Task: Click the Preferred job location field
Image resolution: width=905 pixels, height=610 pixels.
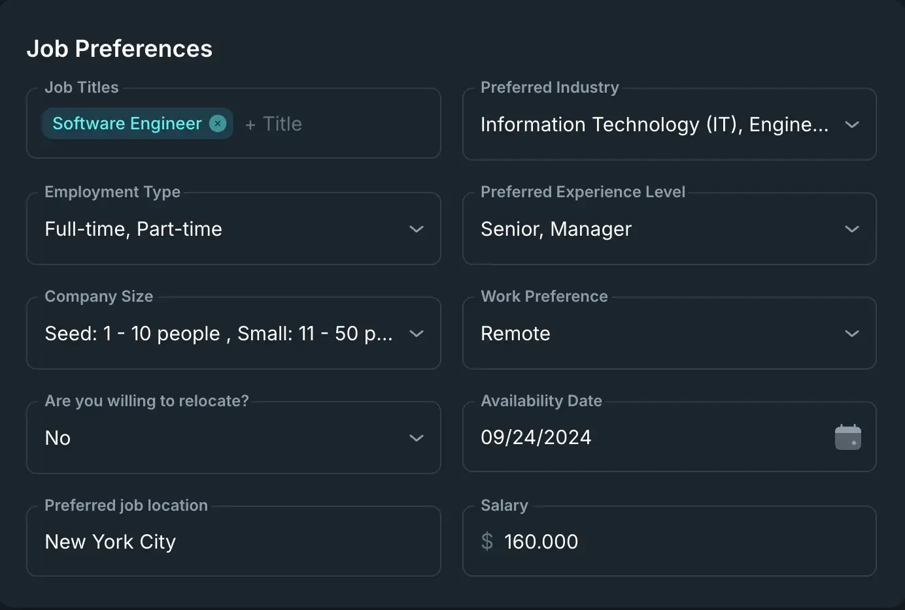Action: tap(233, 541)
